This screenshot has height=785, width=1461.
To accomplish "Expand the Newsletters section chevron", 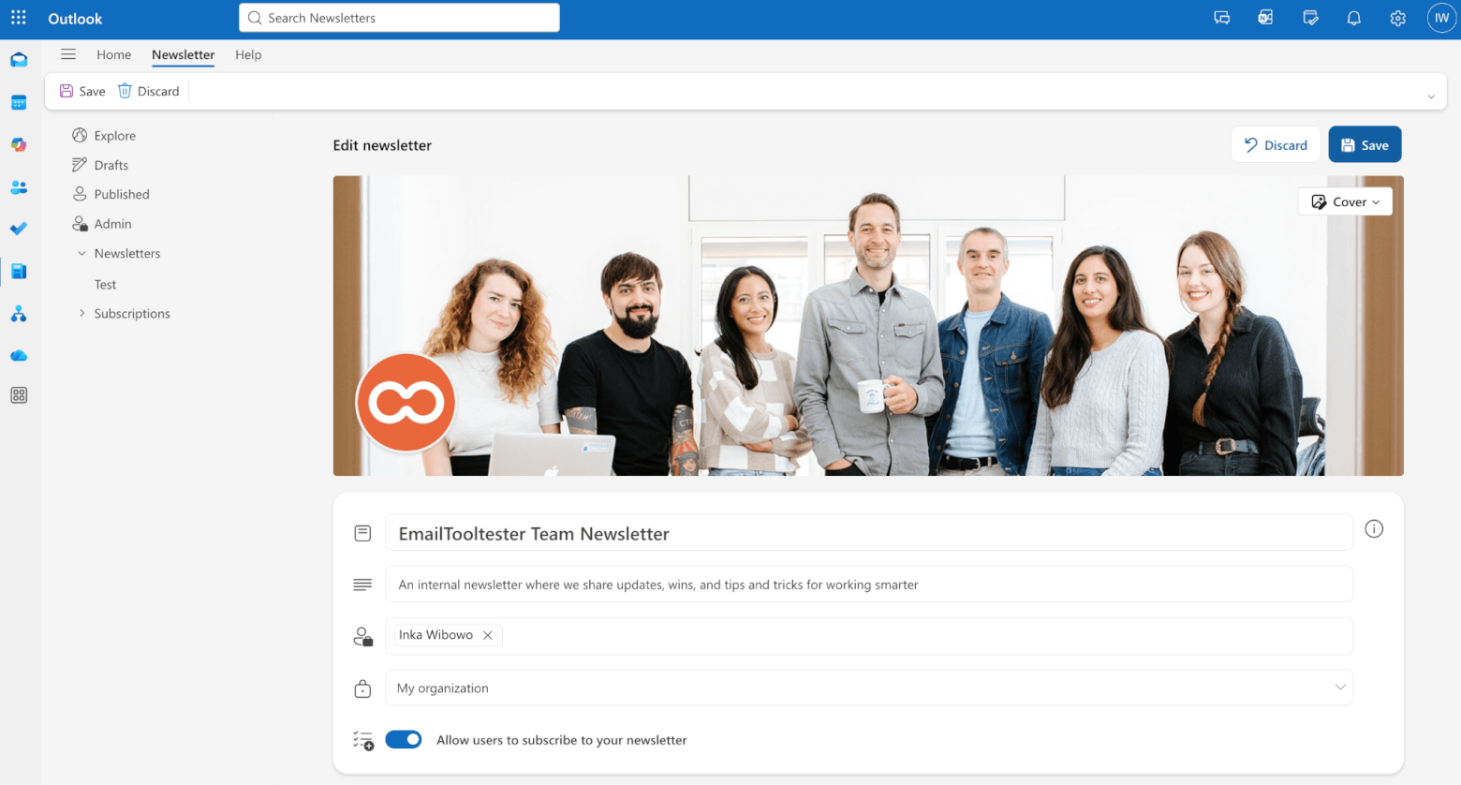I will point(81,253).
